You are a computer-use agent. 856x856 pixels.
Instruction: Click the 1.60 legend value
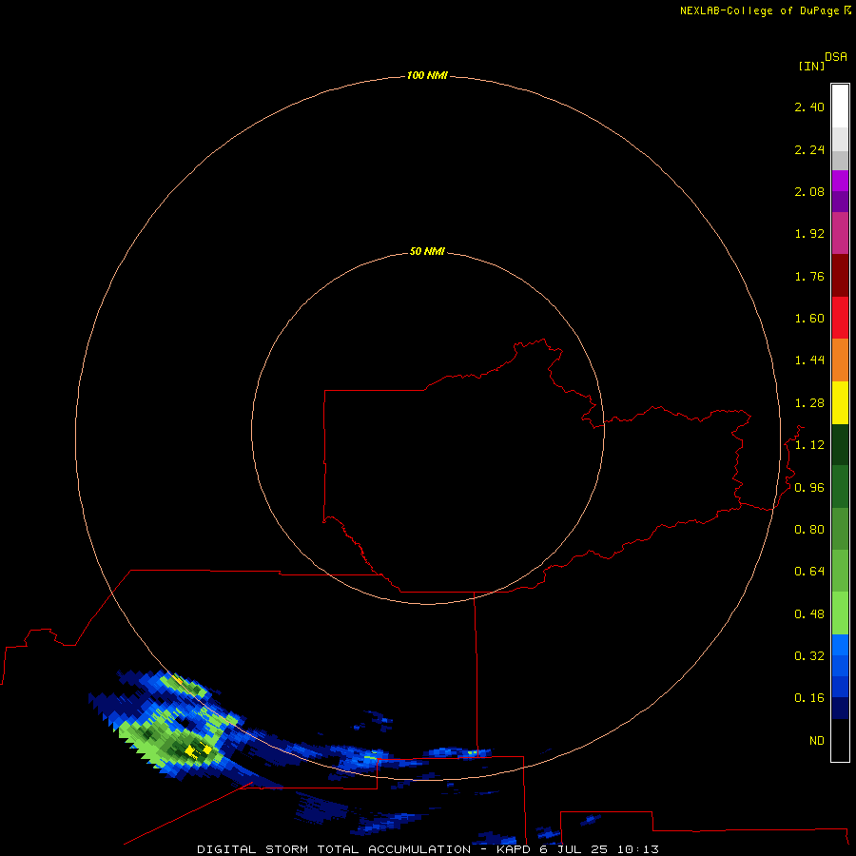click(x=809, y=319)
